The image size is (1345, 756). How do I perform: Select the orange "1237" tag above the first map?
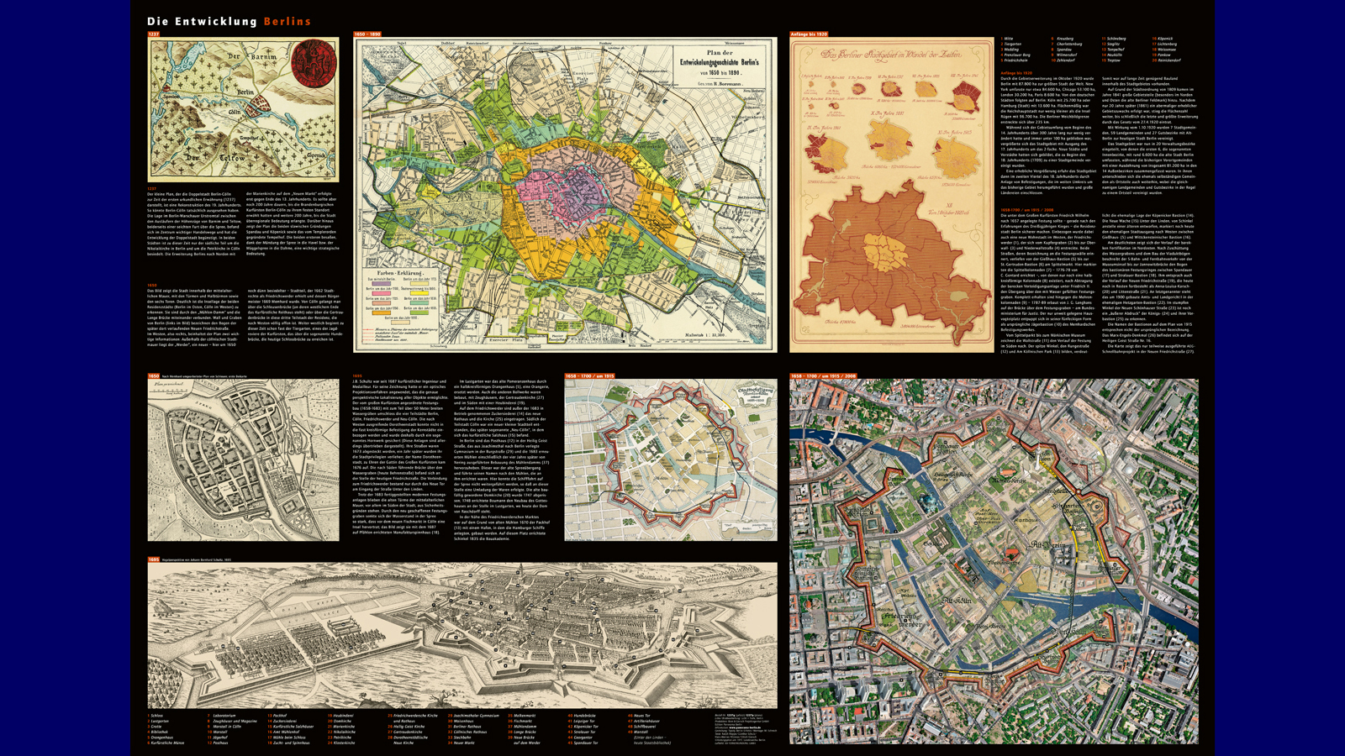(x=153, y=34)
